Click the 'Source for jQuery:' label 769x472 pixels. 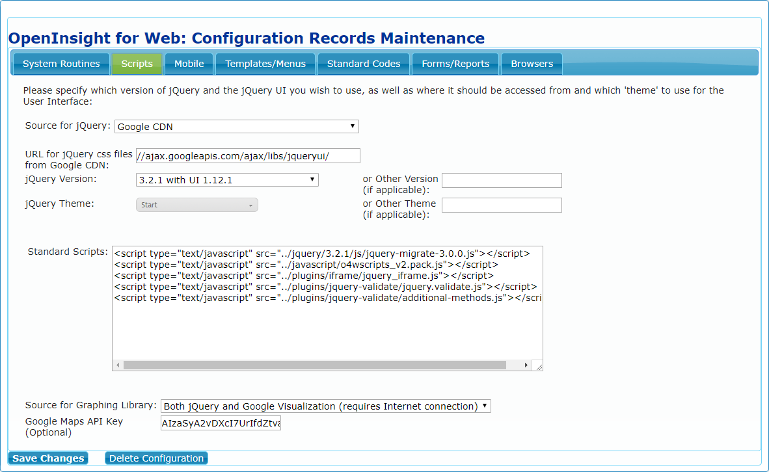pyautogui.click(x=68, y=125)
